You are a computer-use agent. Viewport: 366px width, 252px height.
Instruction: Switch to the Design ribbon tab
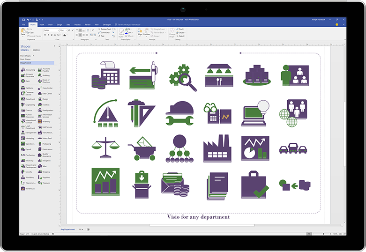(60, 24)
